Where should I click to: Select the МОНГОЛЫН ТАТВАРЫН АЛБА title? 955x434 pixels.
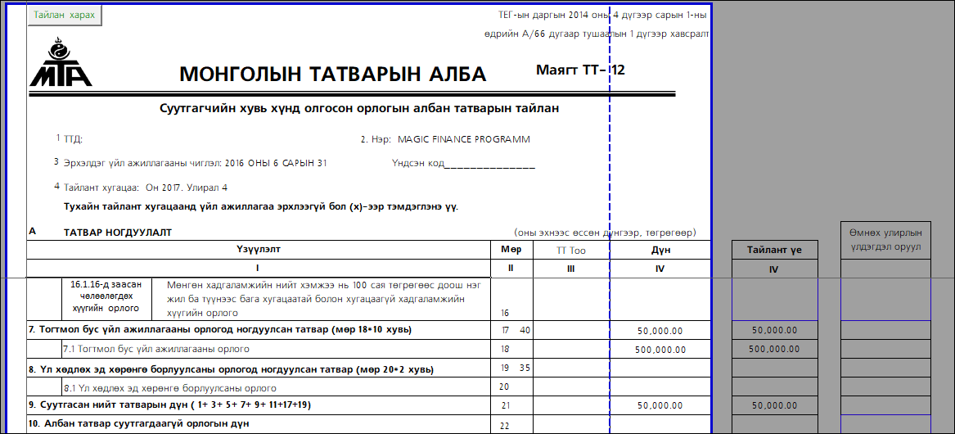332,75
